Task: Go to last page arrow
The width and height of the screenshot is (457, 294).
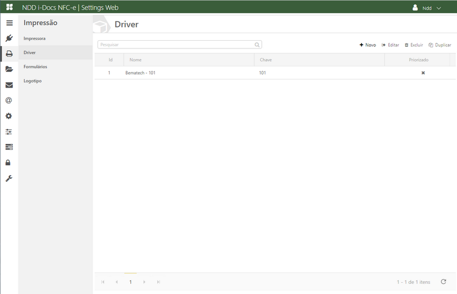Action: point(158,282)
